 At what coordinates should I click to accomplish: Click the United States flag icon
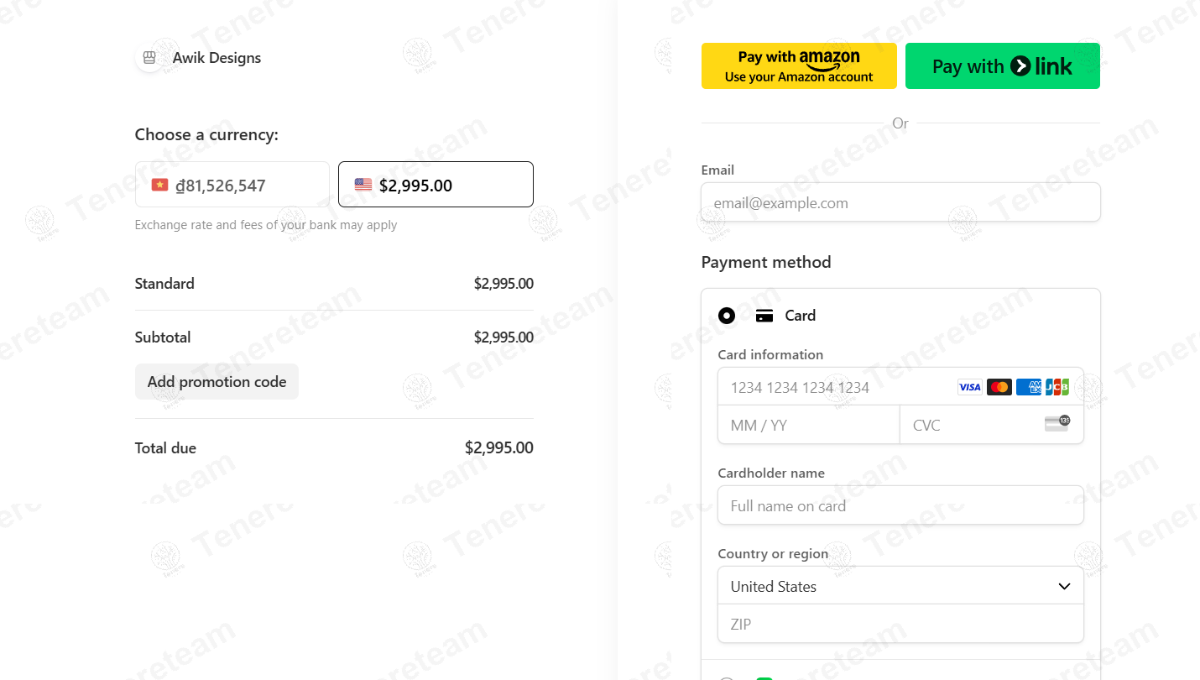coord(363,185)
